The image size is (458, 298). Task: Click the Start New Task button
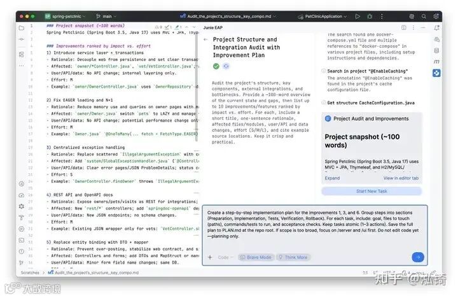371,191
